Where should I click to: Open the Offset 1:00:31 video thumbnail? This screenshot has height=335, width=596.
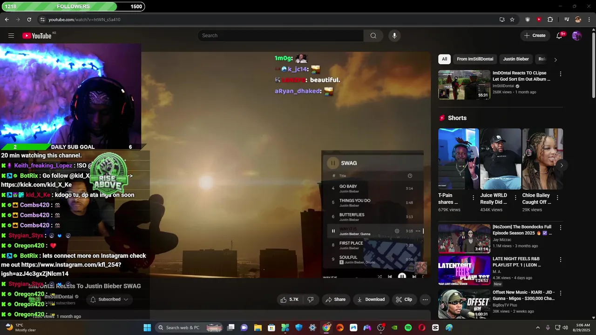tap(464, 304)
